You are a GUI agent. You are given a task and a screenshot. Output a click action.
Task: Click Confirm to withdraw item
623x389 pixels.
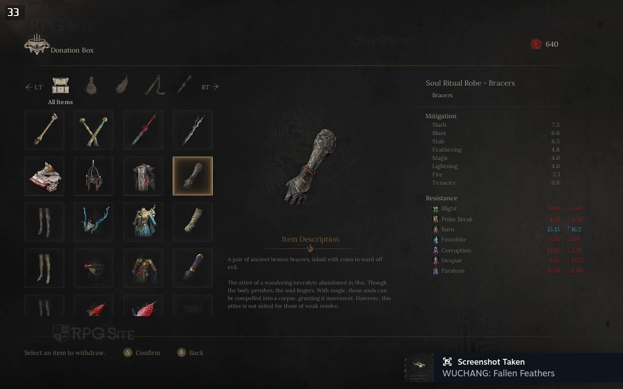pyautogui.click(x=142, y=353)
